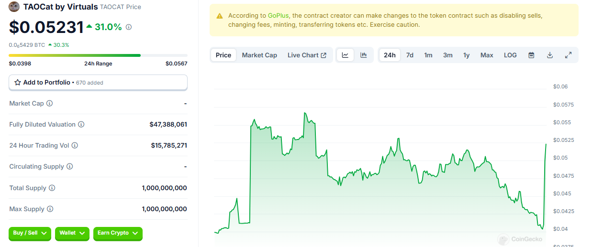Image resolution: width=592 pixels, height=247 pixels.
Task: Click info icon beside Fully Diluted Valuation
Action: pyautogui.click(x=81, y=124)
